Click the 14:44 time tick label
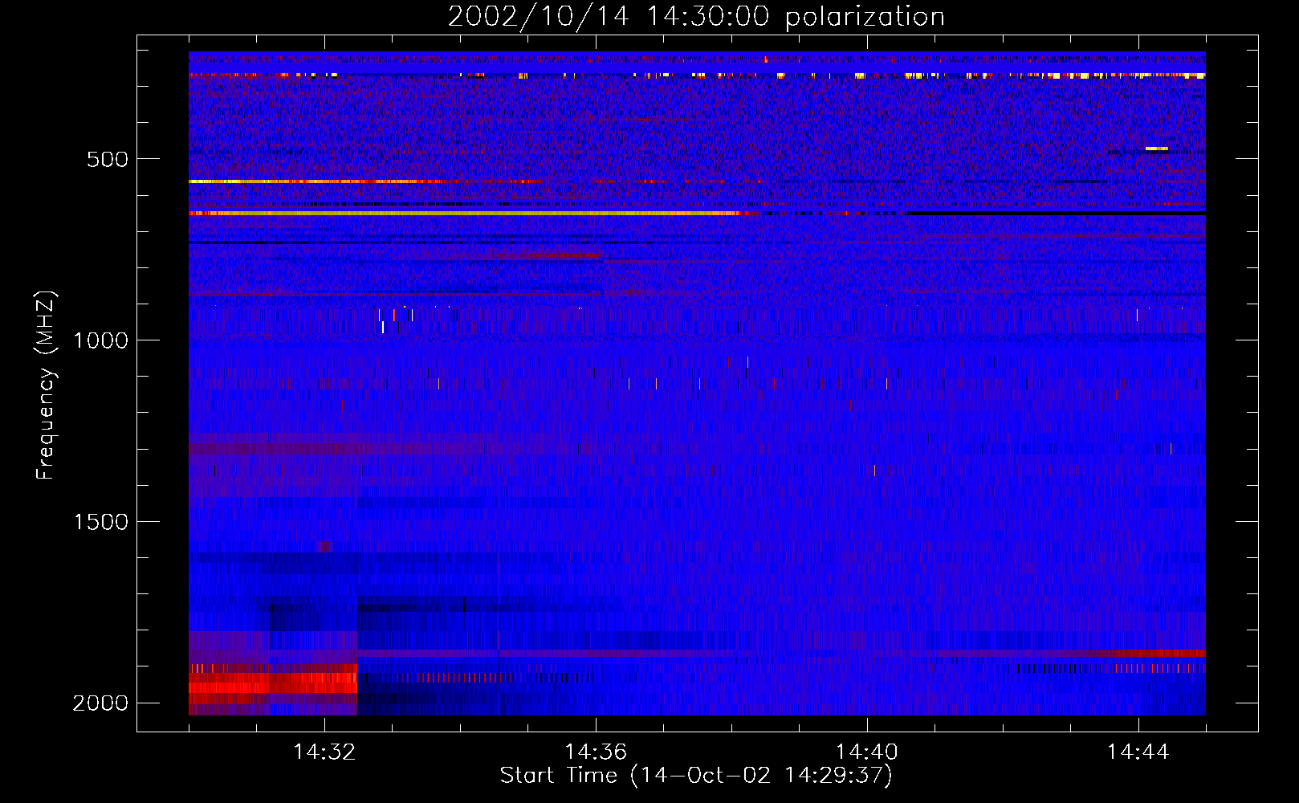Screen dimensions: 1299x803 [x=1138, y=752]
